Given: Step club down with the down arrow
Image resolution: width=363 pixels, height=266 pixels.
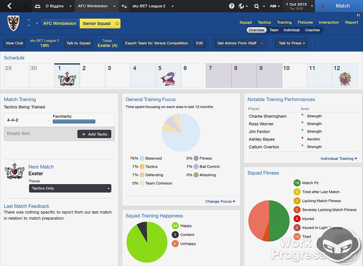Looking at the screenshot, I should (29, 25).
